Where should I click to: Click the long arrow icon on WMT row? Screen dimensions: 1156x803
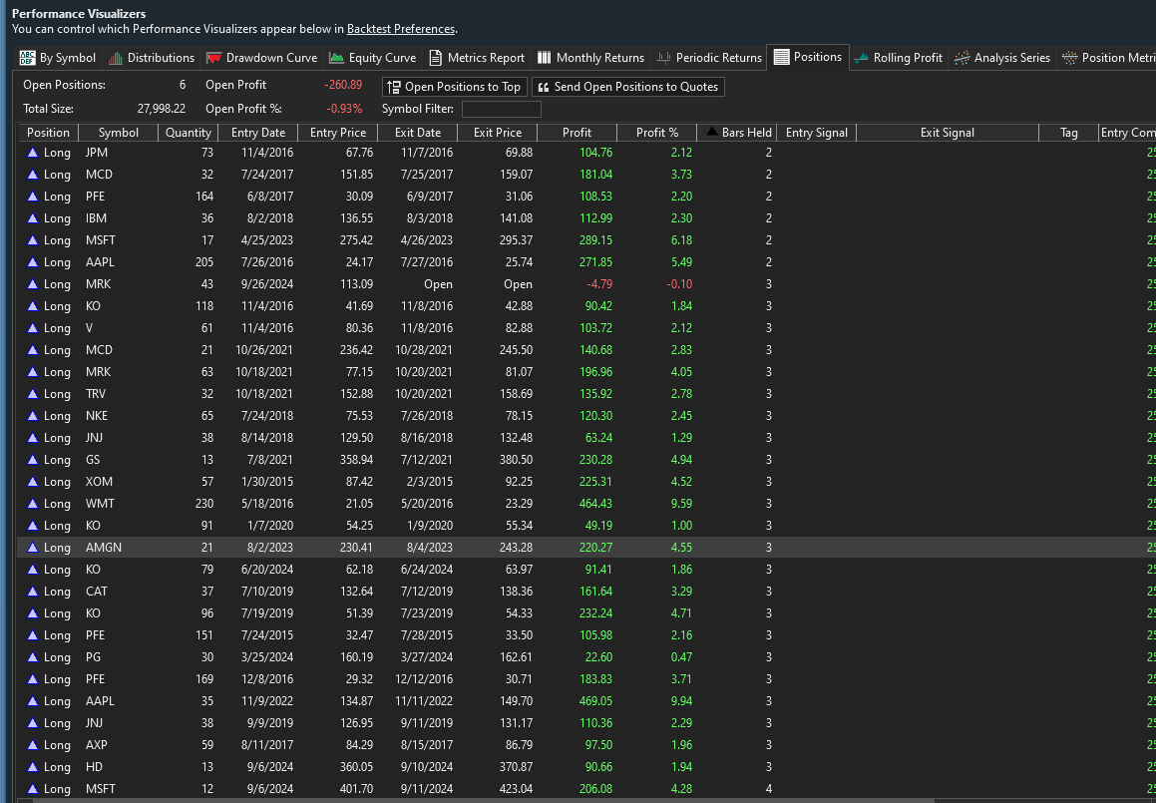pyautogui.click(x=32, y=504)
